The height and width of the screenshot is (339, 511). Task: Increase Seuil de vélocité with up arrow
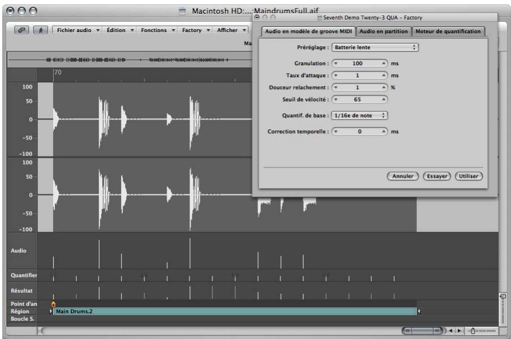tap(384, 99)
